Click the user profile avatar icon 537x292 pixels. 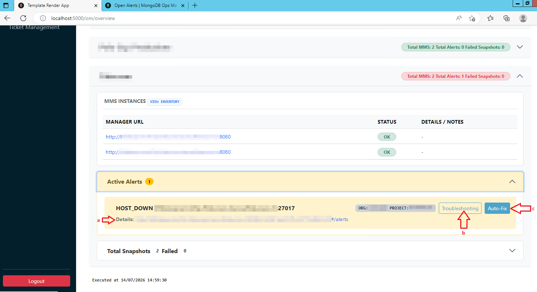click(x=523, y=18)
